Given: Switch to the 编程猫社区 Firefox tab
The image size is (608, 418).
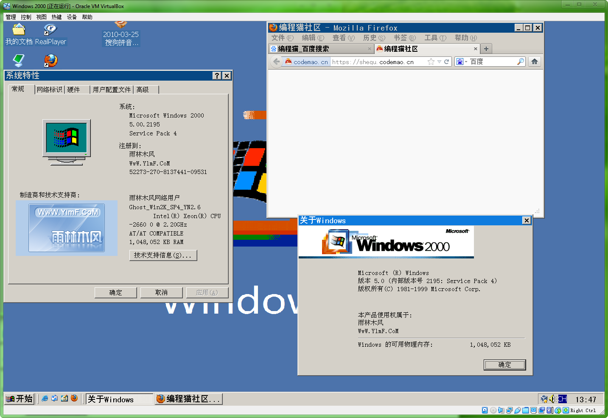Looking at the screenshot, I should [x=427, y=49].
